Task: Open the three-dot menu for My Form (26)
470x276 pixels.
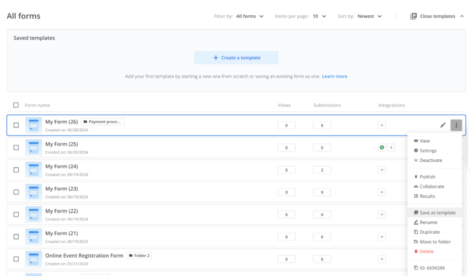Action: click(456, 125)
